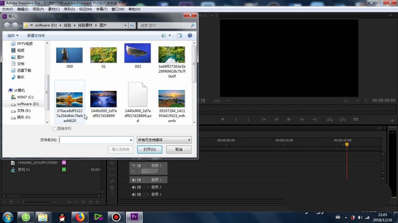Viewport: 398px width, 223px height.
Task: Select the Hand tool in tools panel
Action: [112, 187]
